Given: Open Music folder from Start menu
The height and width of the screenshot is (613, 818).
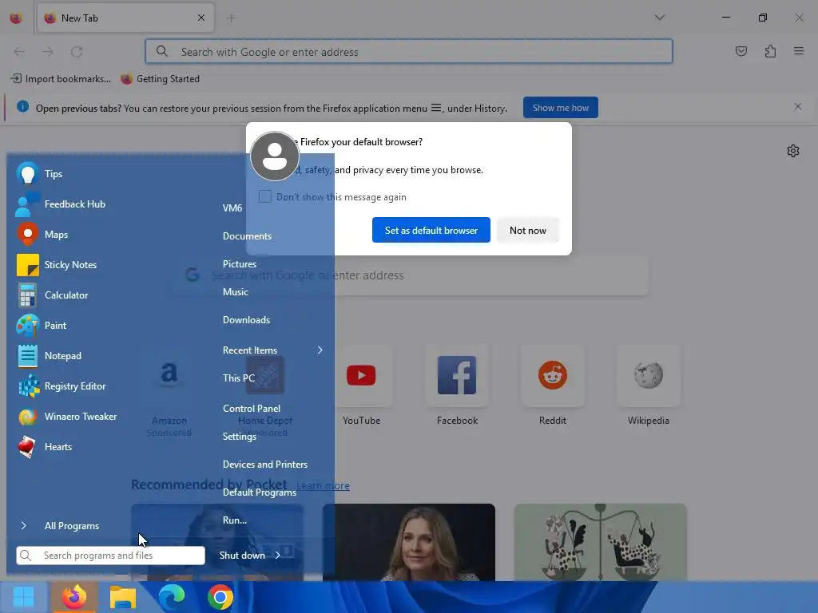Looking at the screenshot, I should 236,292.
